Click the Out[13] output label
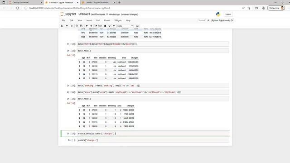The width and height of the screenshot is (290, 163). pyautogui.click(x=72, y=55)
